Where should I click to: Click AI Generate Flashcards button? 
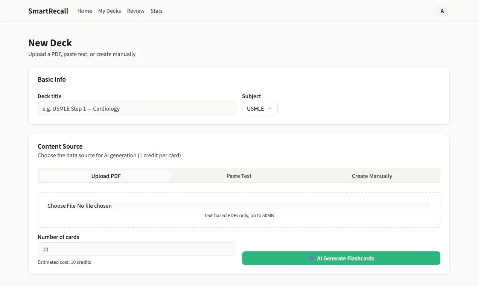341,258
